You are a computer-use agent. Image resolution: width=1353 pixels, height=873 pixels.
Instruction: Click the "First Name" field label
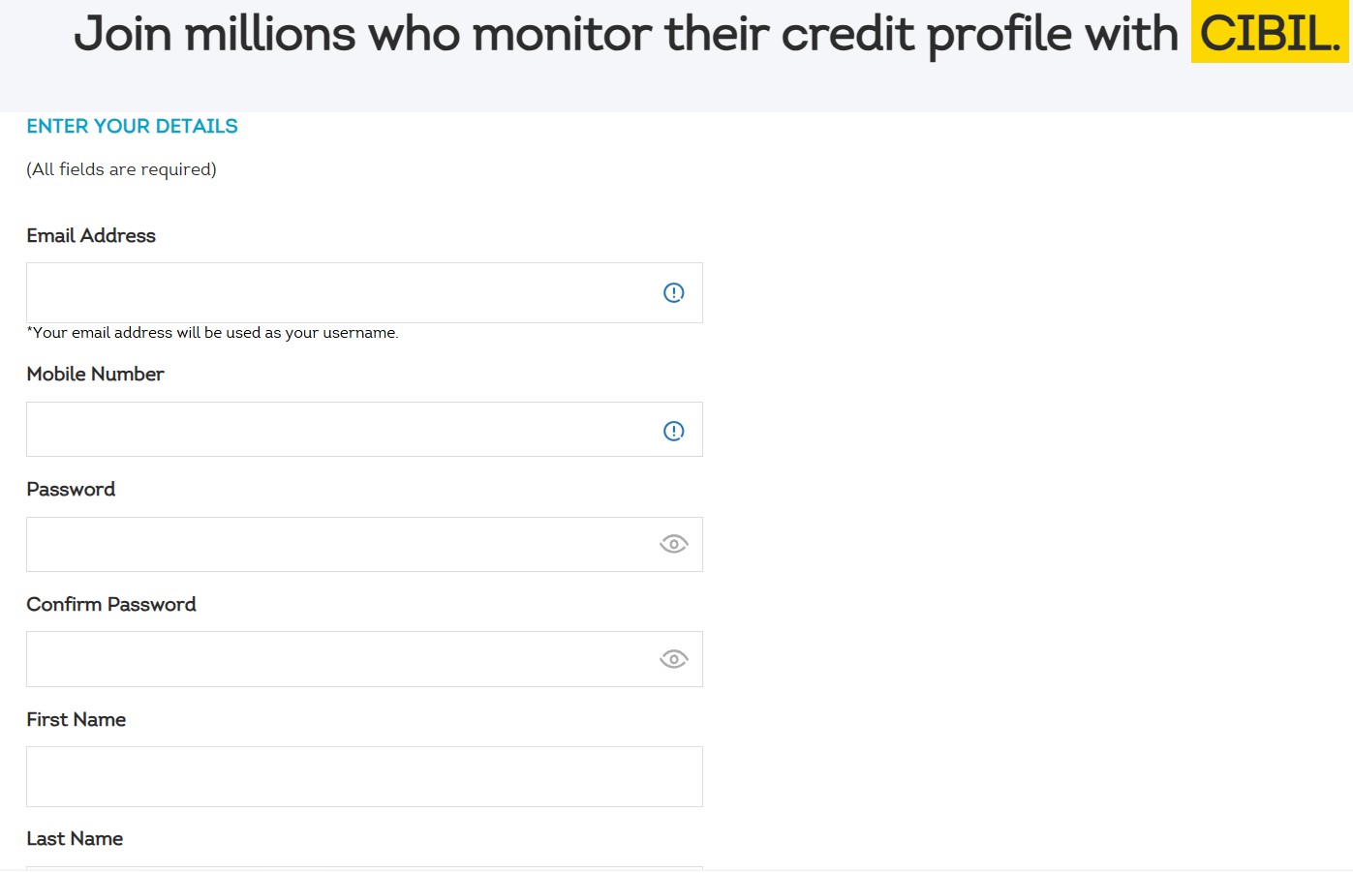coord(77,719)
